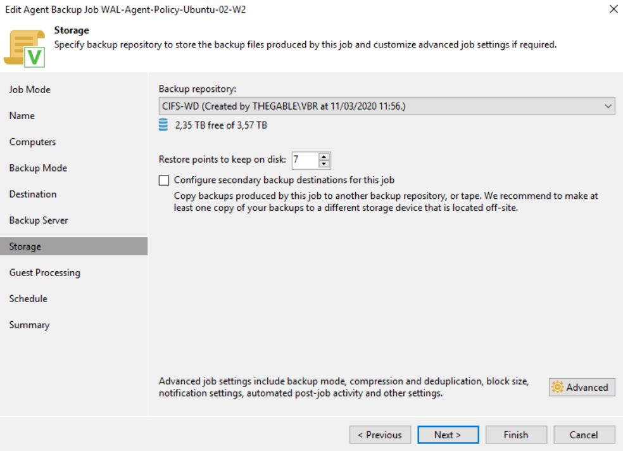Click the 'Specify backup repository' description text

[305, 44]
